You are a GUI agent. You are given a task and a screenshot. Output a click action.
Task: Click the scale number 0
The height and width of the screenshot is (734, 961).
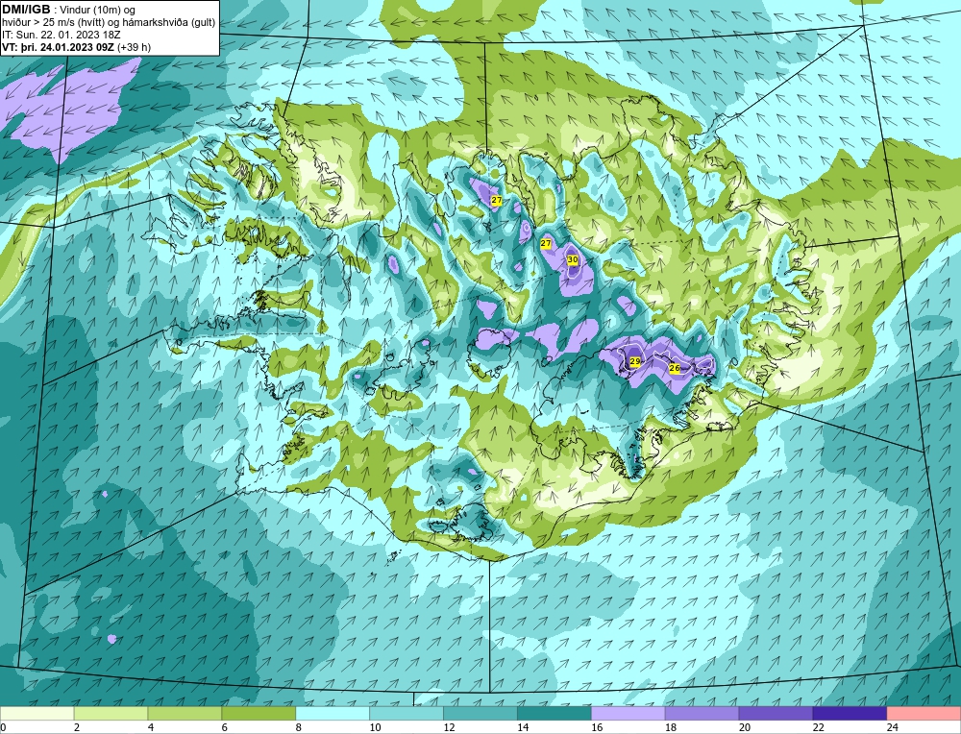click(3, 728)
